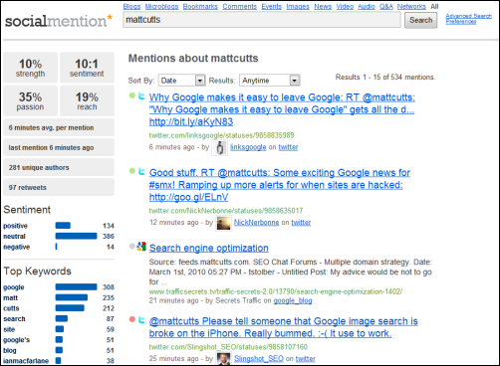Click the red negative sentiment dot
500x366 pixels.
(132, 319)
